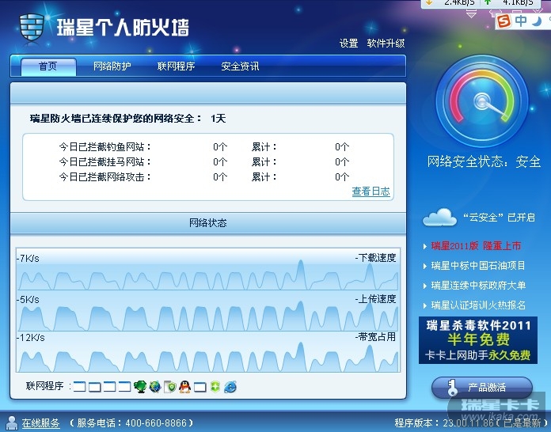The image size is (551, 432).
Task: Open the 在线服务 online service link
Action: [40, 423]
